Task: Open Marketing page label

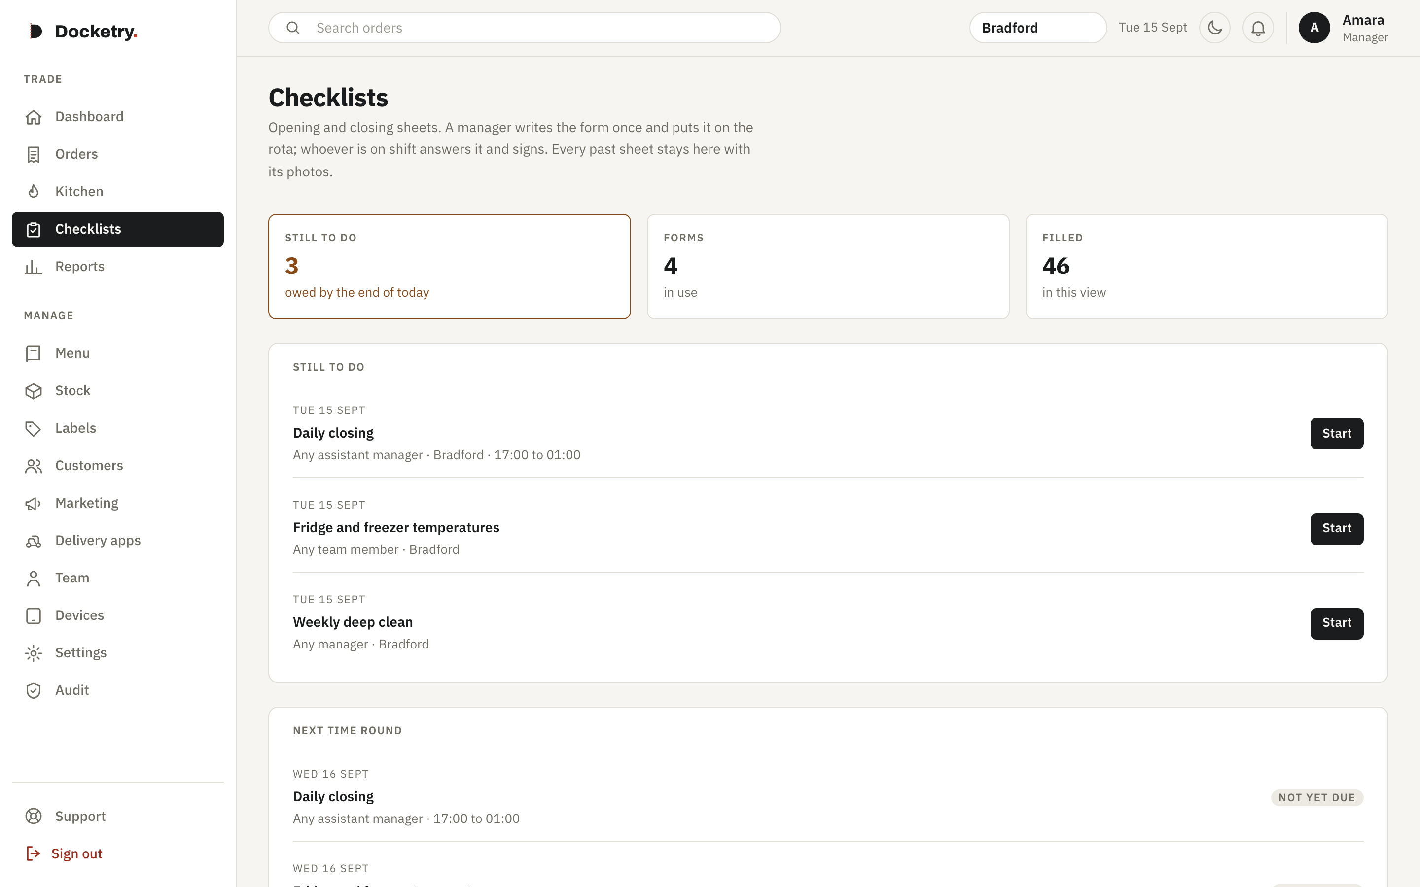Action: tap(87, 503)
